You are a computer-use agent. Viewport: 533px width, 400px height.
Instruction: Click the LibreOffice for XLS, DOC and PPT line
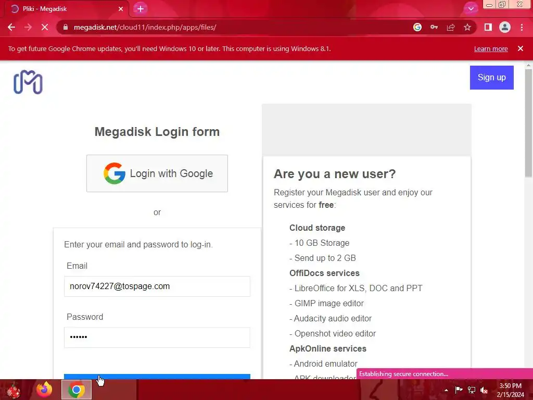[x=356, y=289]
